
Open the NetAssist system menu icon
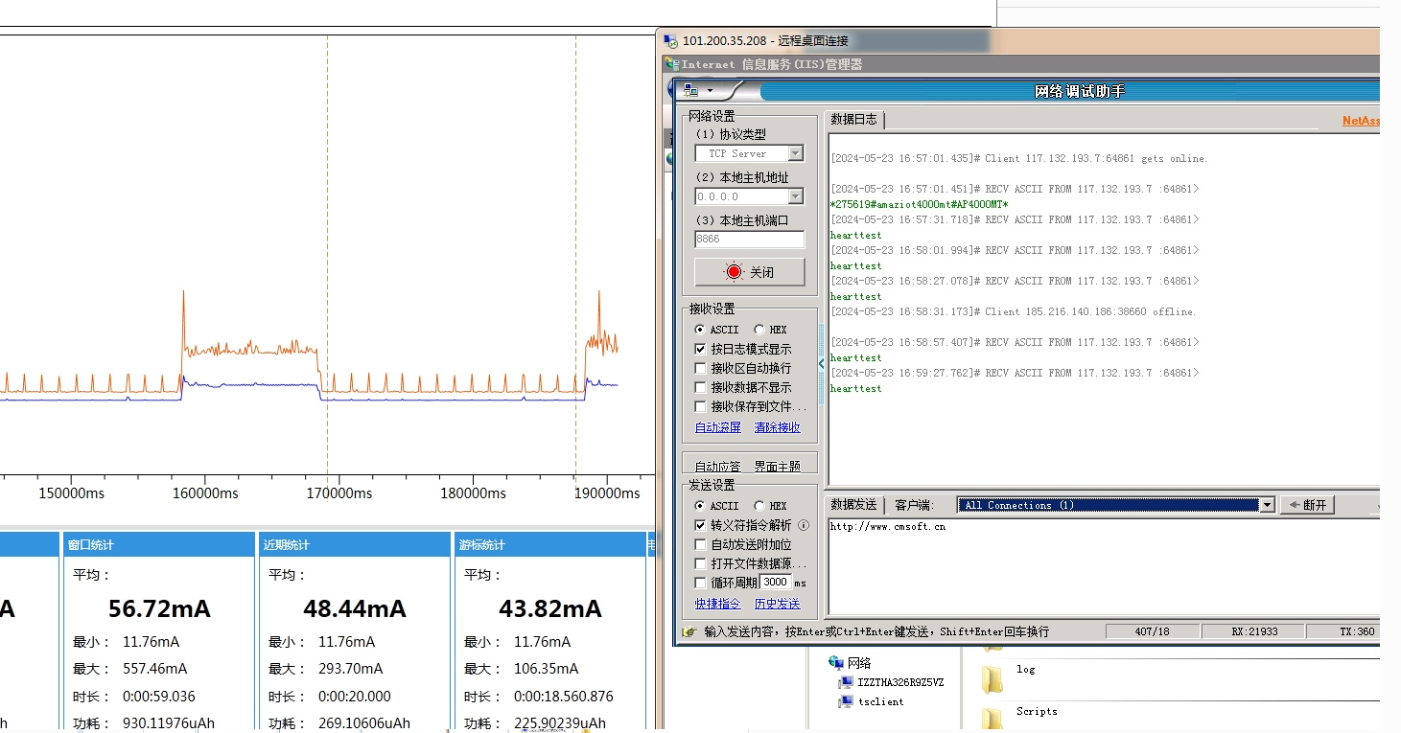click(690, 90)
